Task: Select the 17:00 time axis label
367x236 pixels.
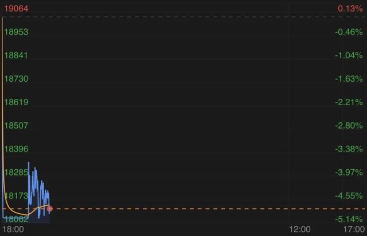Action: coord(354,229)
